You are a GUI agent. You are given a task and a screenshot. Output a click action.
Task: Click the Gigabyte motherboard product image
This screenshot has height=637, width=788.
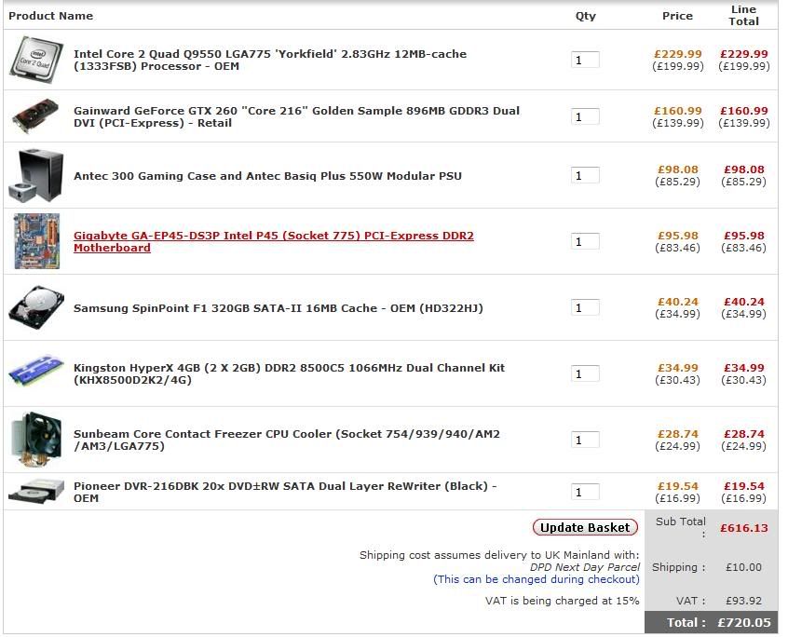coord(37,241)
